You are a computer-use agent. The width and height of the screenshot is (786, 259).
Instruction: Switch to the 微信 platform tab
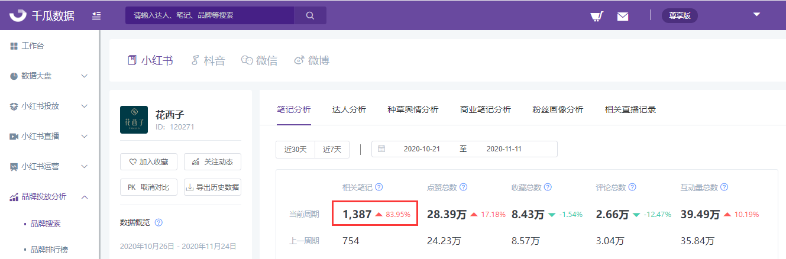260,60
